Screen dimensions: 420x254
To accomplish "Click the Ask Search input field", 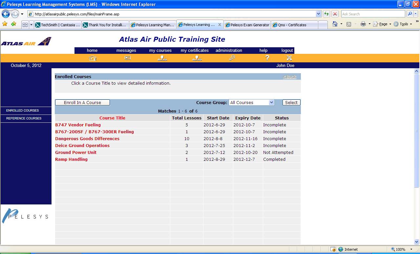I will (x=372, y=14).
